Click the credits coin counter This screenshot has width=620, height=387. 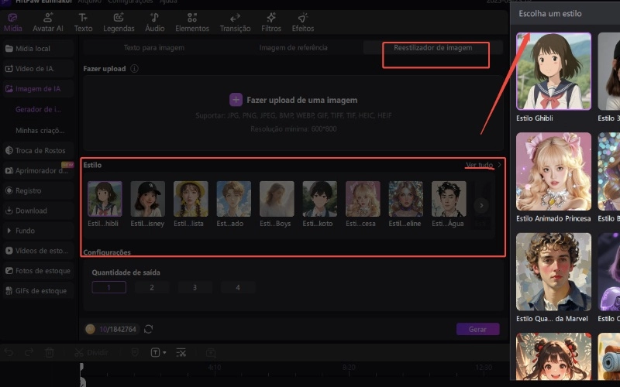[112, 329]
